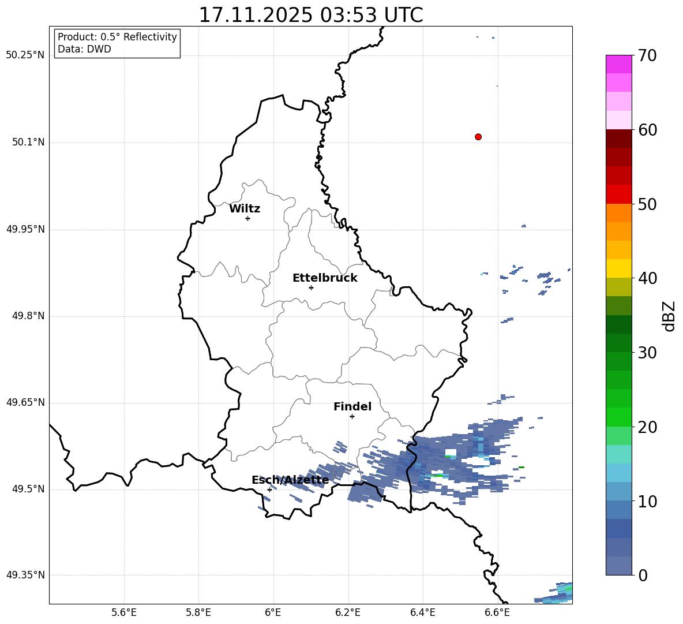The width and height of the screenshot is (683, 624).
Task: Click the 20 tick on the colorbar
Action: (647, 427)
